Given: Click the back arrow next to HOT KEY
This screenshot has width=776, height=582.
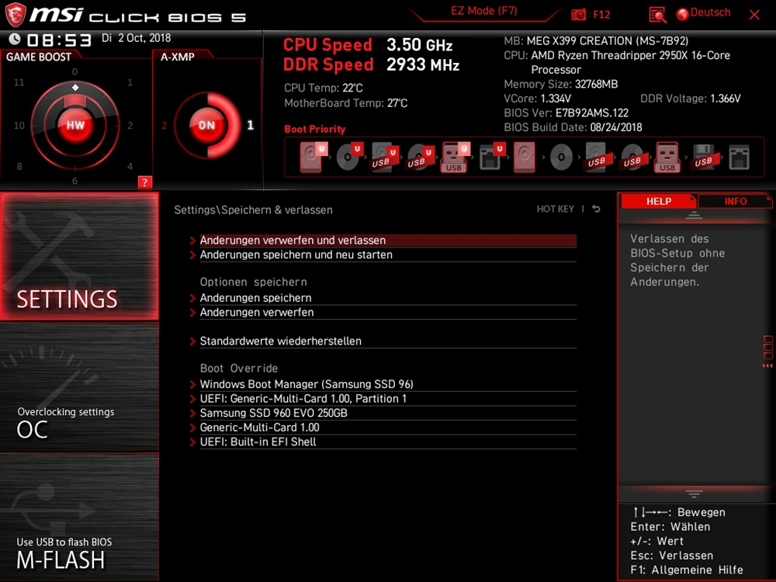Looking at the screenshot, I should tap(596, 209).
